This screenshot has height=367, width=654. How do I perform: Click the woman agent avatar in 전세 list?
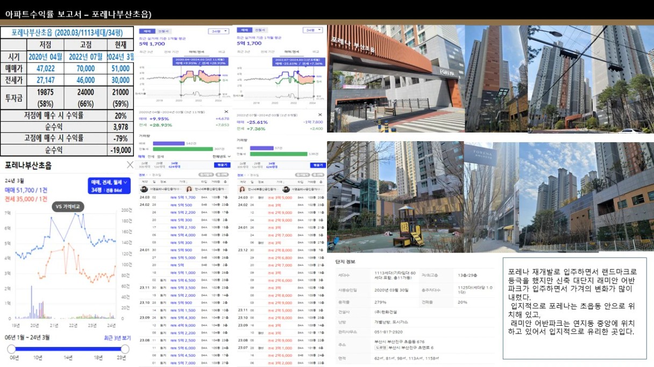point(242,189)
